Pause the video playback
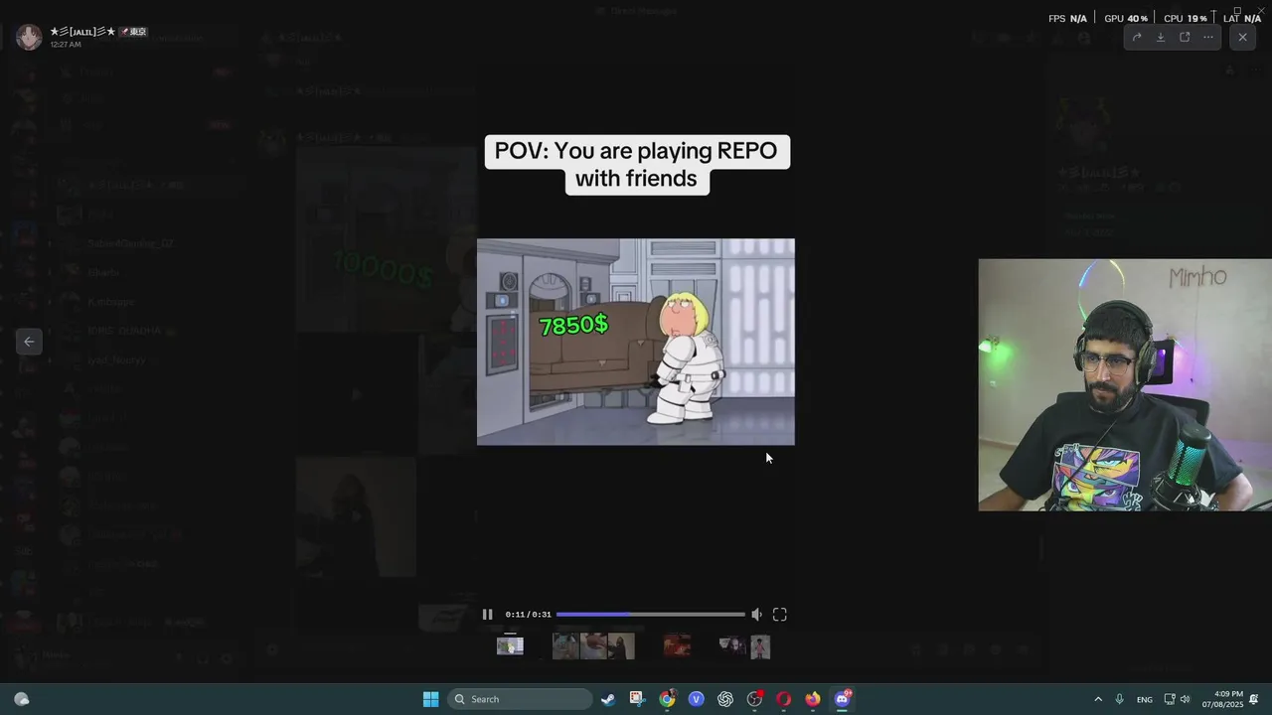The image size is (1272, 715). (x=487, y=615)
